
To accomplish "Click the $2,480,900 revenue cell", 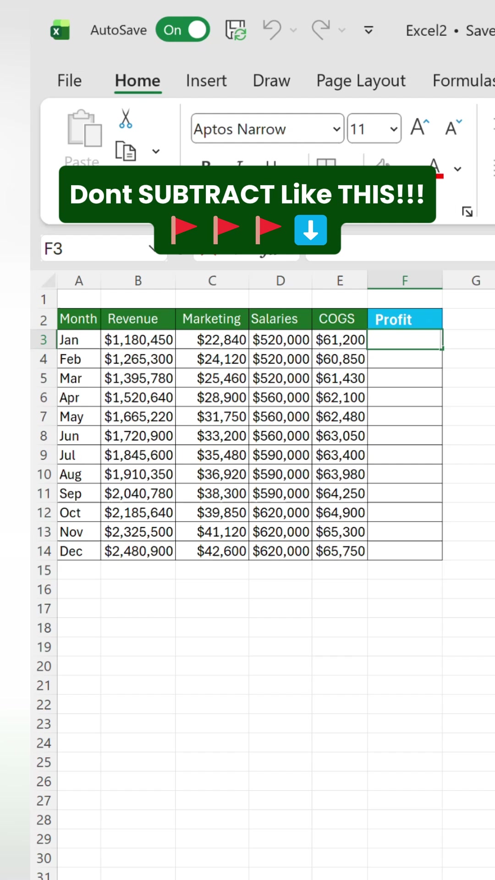I will pos(138,551).
